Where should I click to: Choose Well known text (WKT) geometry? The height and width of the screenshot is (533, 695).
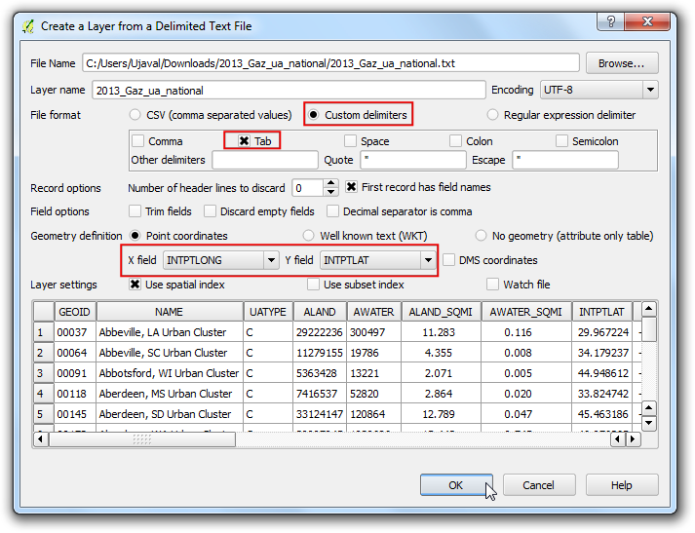(x=308, y=235)
